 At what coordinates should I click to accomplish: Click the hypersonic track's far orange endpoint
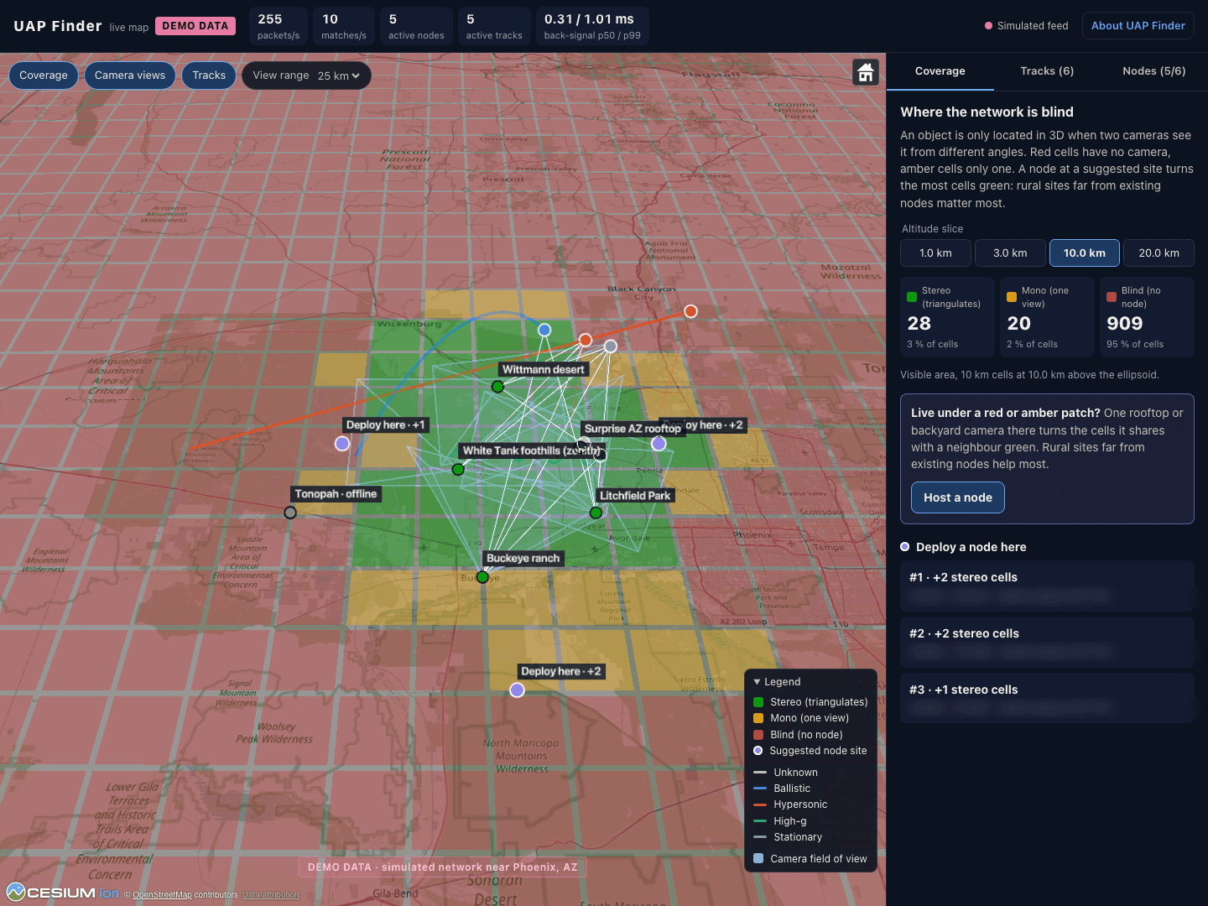tap(690, 311)
